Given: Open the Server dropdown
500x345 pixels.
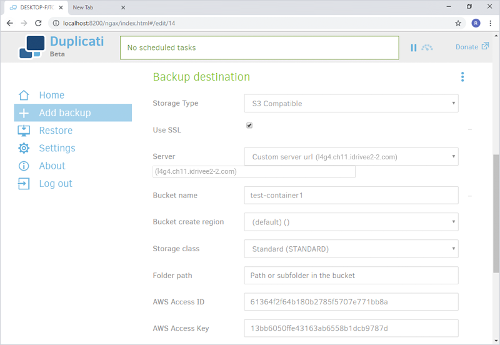Looking at the screenshot, I should point(351,156).
